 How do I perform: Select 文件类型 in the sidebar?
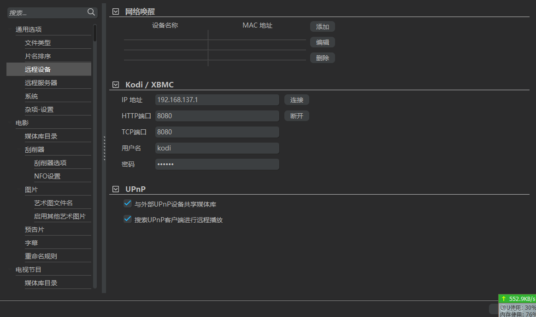tap(38, 43)
